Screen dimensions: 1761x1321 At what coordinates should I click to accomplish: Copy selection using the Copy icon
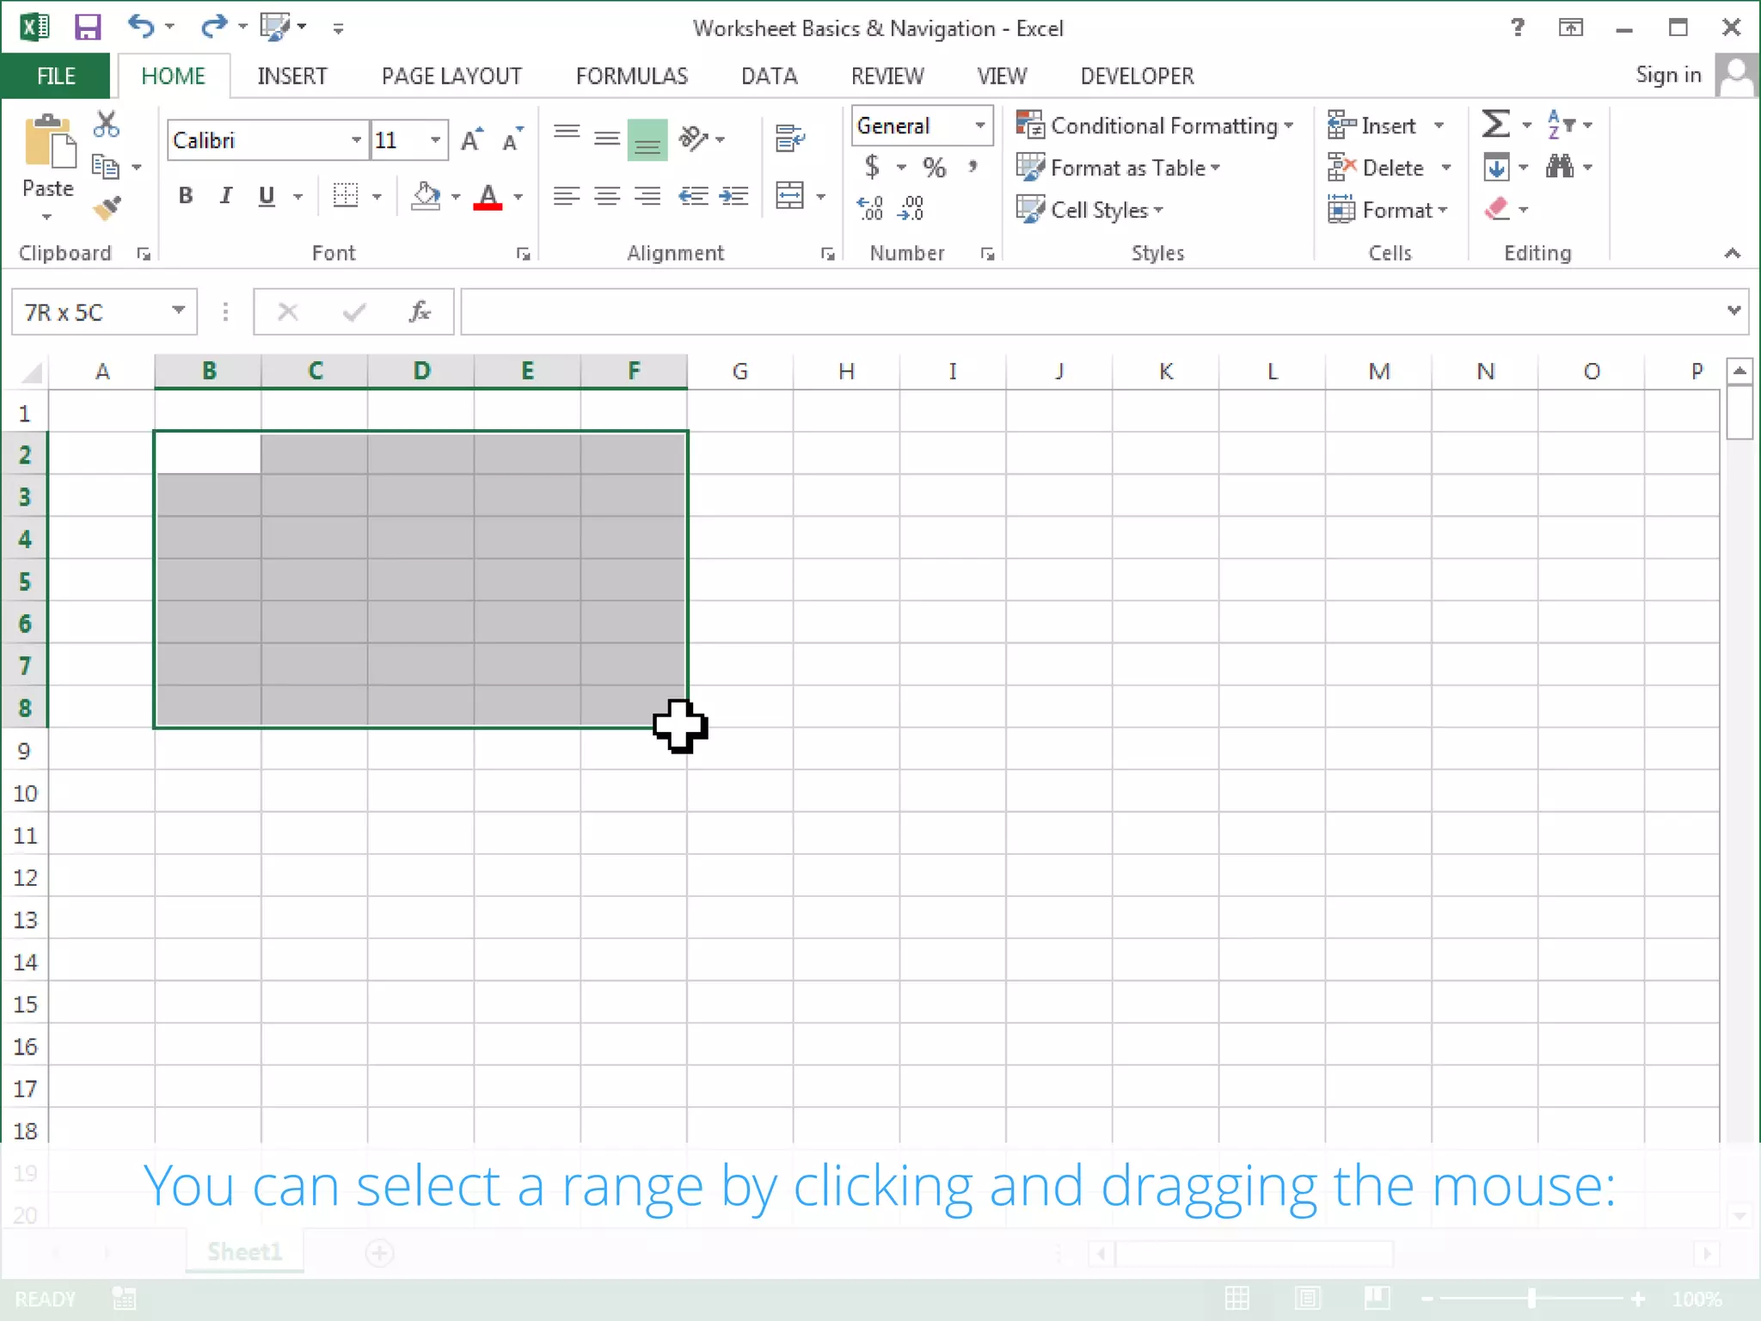(105, 166)
